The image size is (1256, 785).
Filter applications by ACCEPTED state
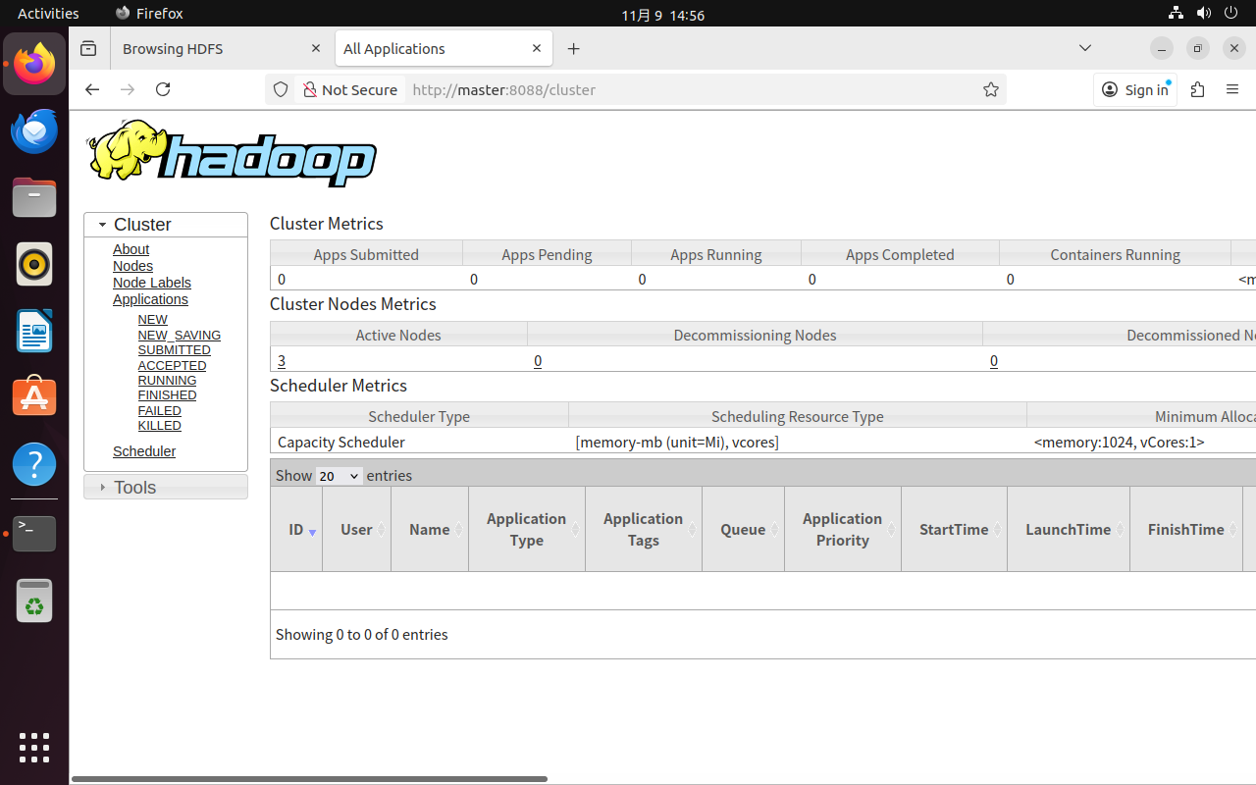172,365
